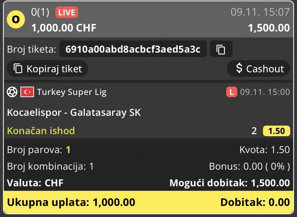Screen dimensions: 297x217
Task: Click the Dobitak: 0.00 amount
Action: [x=255, y=202]
